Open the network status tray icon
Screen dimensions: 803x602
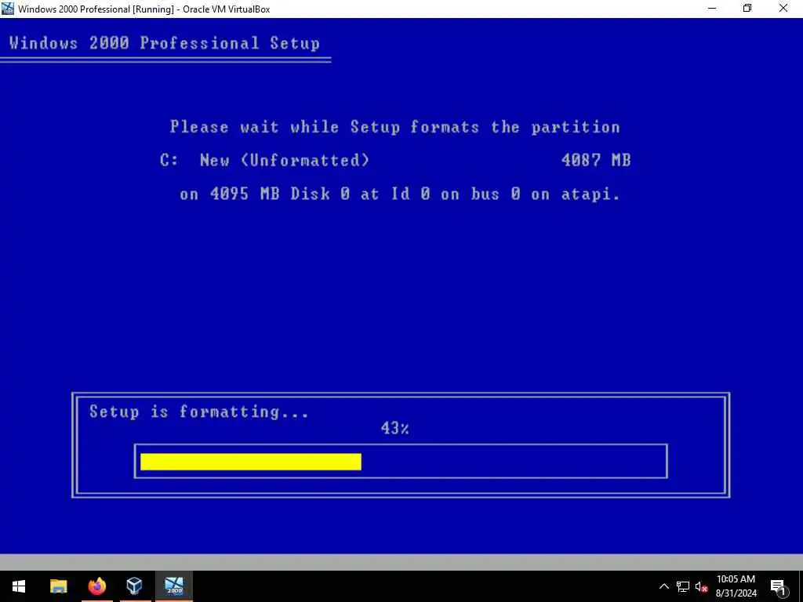click(x=683, y=586)
